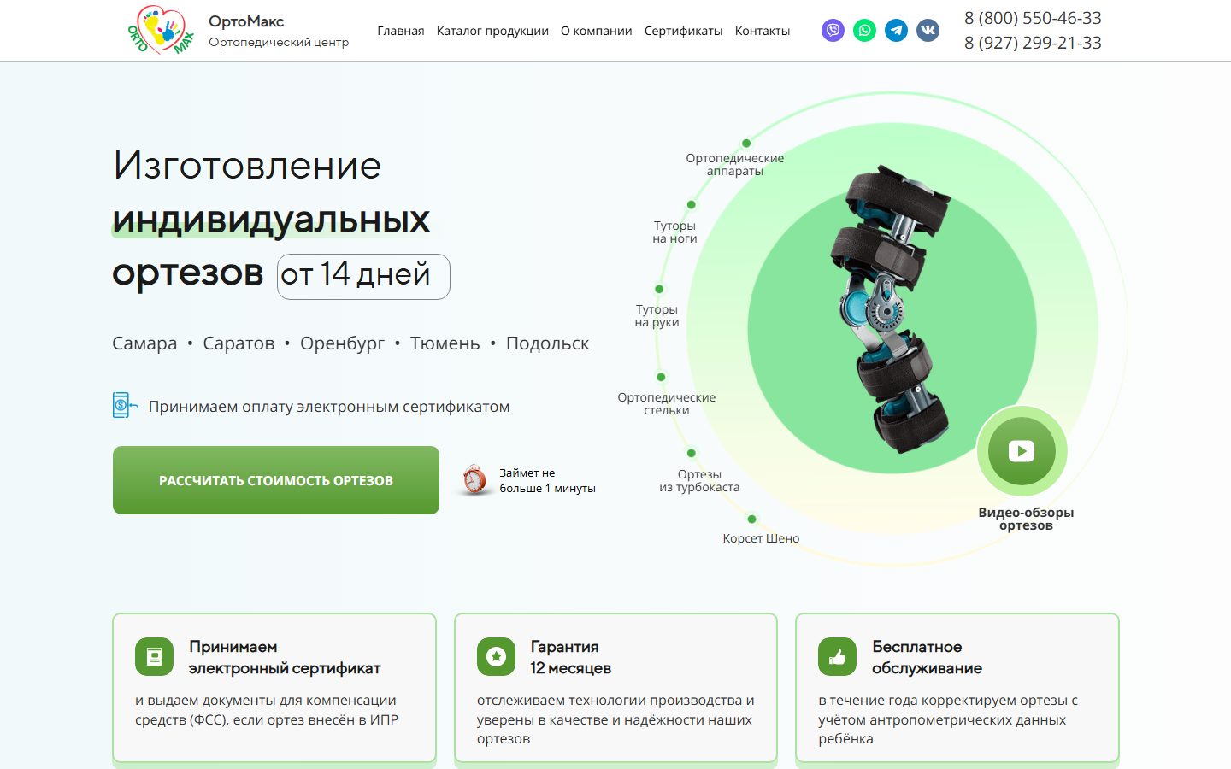Open the Telegram messenger icon
Viewport: 1231px width, 769px height.
click(x=896, y=31)
